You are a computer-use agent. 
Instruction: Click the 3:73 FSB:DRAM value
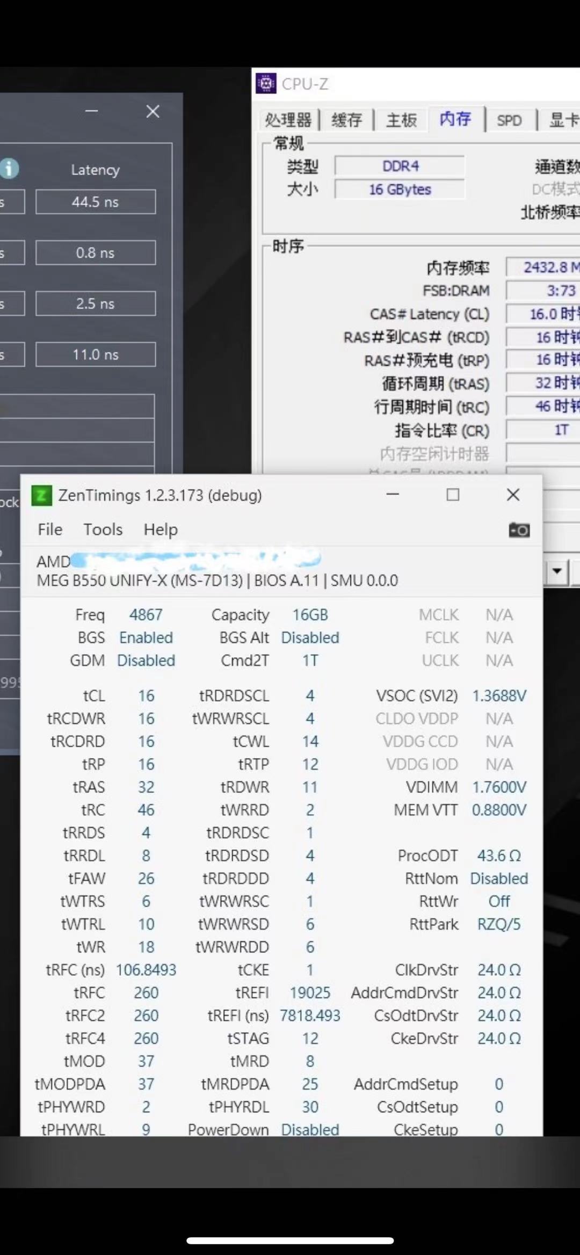[543, 291]
